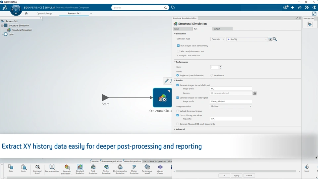Go to the home icon
This screenshot has height=179, width=318.
(26, 13)
